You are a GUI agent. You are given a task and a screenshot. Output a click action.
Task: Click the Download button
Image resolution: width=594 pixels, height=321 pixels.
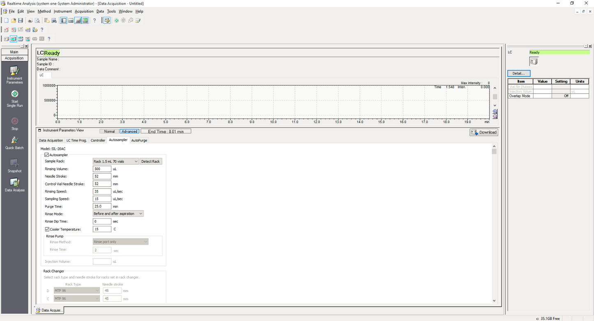(x=484, y=132)
